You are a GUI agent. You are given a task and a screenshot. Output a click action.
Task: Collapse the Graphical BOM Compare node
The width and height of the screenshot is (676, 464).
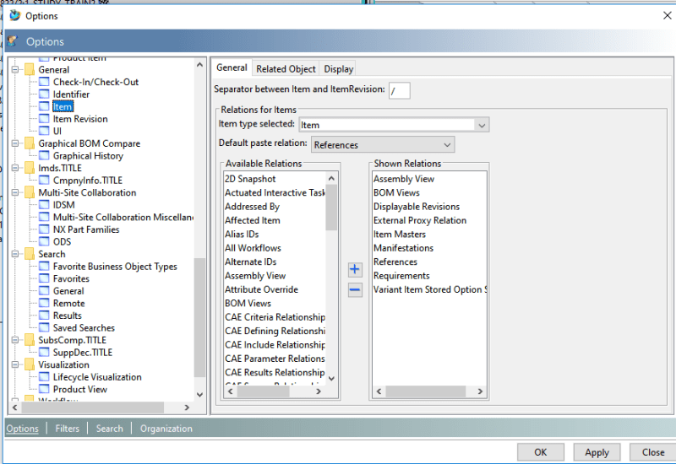point(15,143)
